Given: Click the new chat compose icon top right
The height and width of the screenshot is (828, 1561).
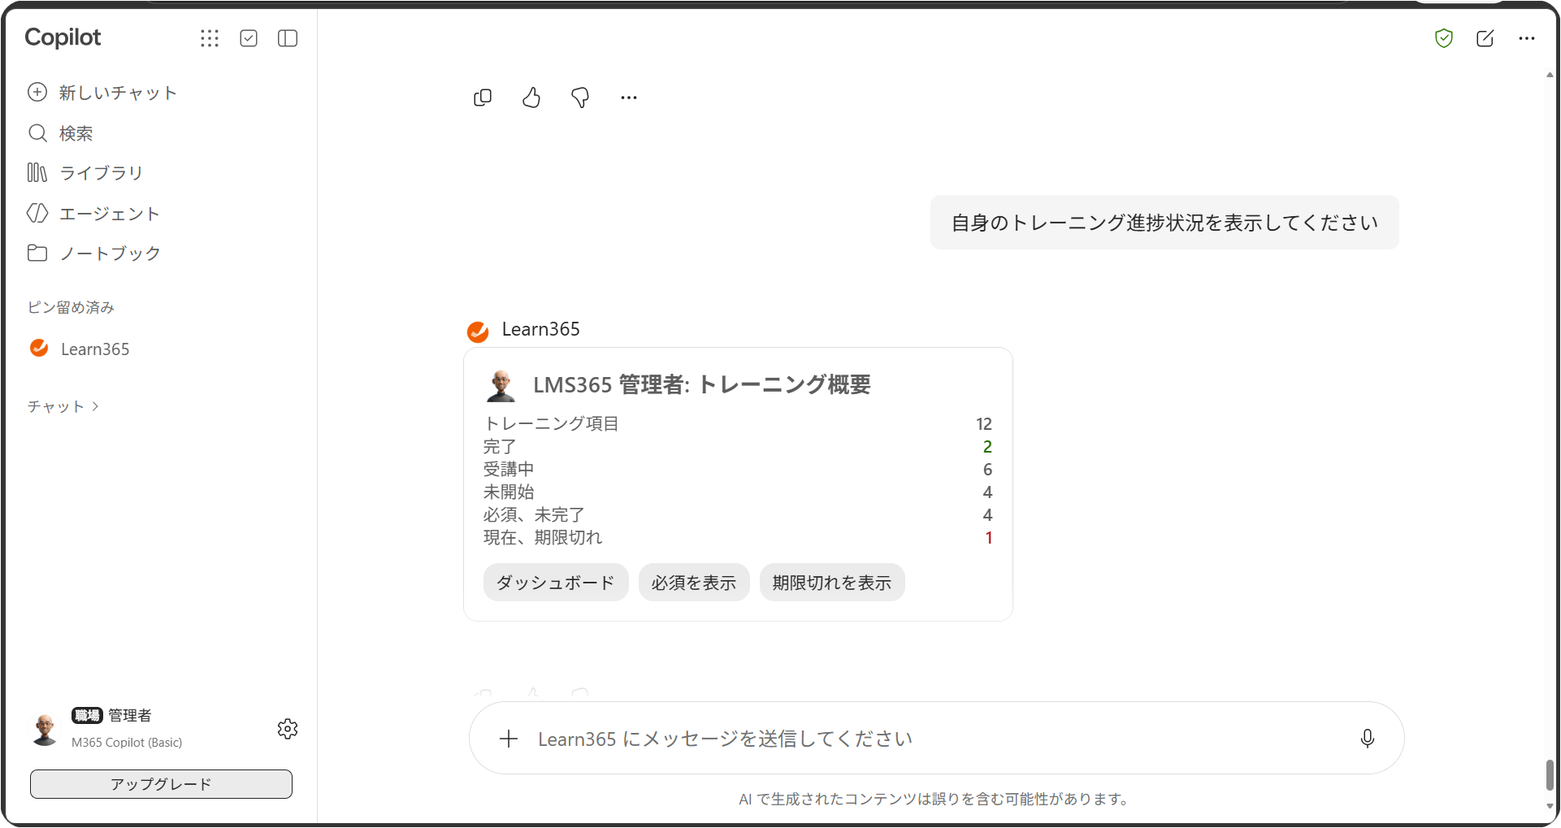Looking at the screenshot, I should click(1485, 38).
